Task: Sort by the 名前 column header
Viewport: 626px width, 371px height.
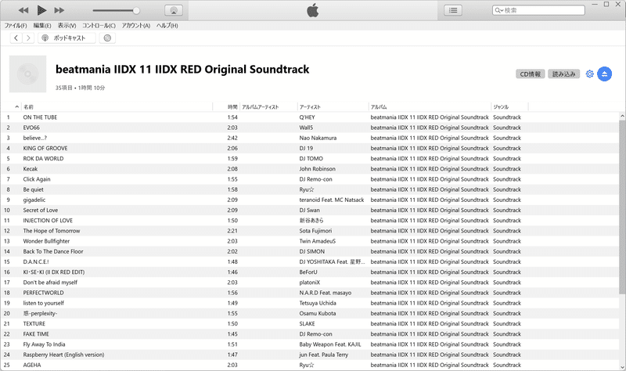Action: (x=117, y=106)
